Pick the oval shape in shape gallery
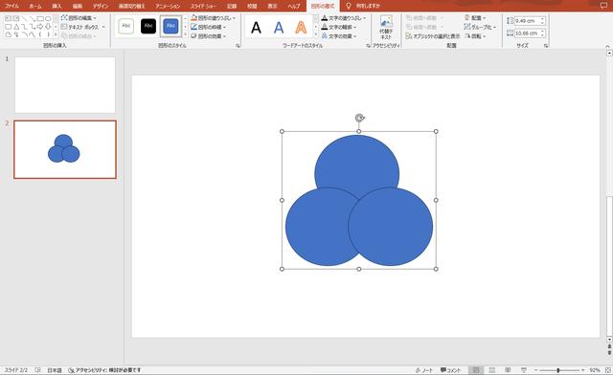Image resolution: width=613 pixels, height=375 pixels. [48, 18]
